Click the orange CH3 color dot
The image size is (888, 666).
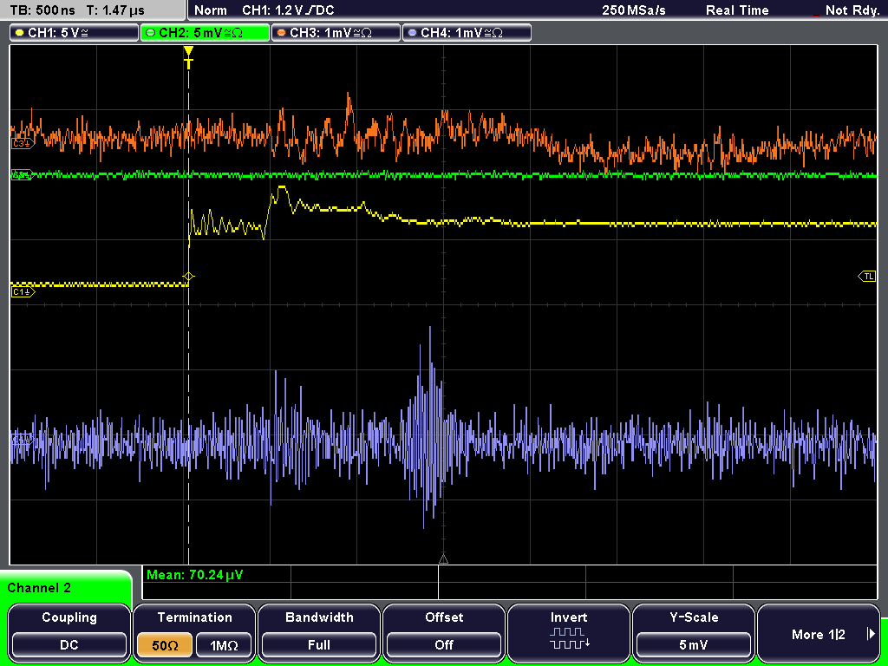282,33
